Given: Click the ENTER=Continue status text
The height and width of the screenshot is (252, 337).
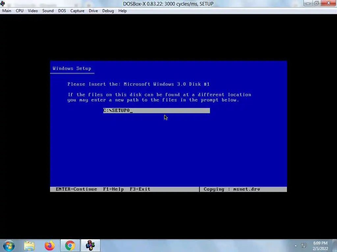Looking at the screenshot, I should tap(76, 189).
